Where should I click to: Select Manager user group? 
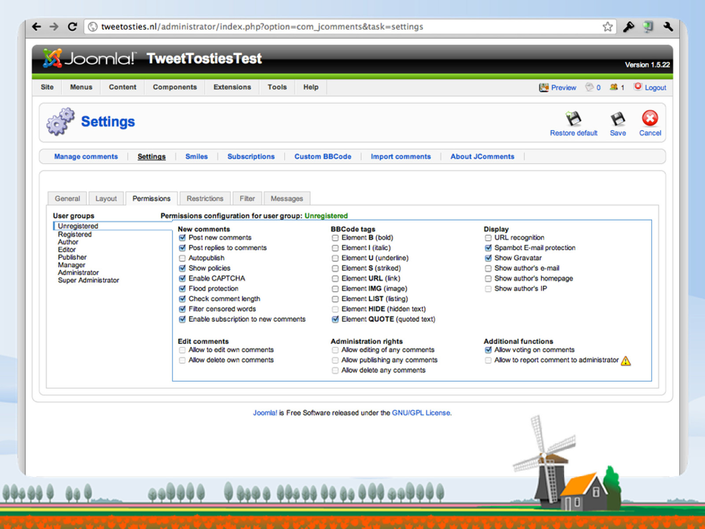[x=72, y=265]
